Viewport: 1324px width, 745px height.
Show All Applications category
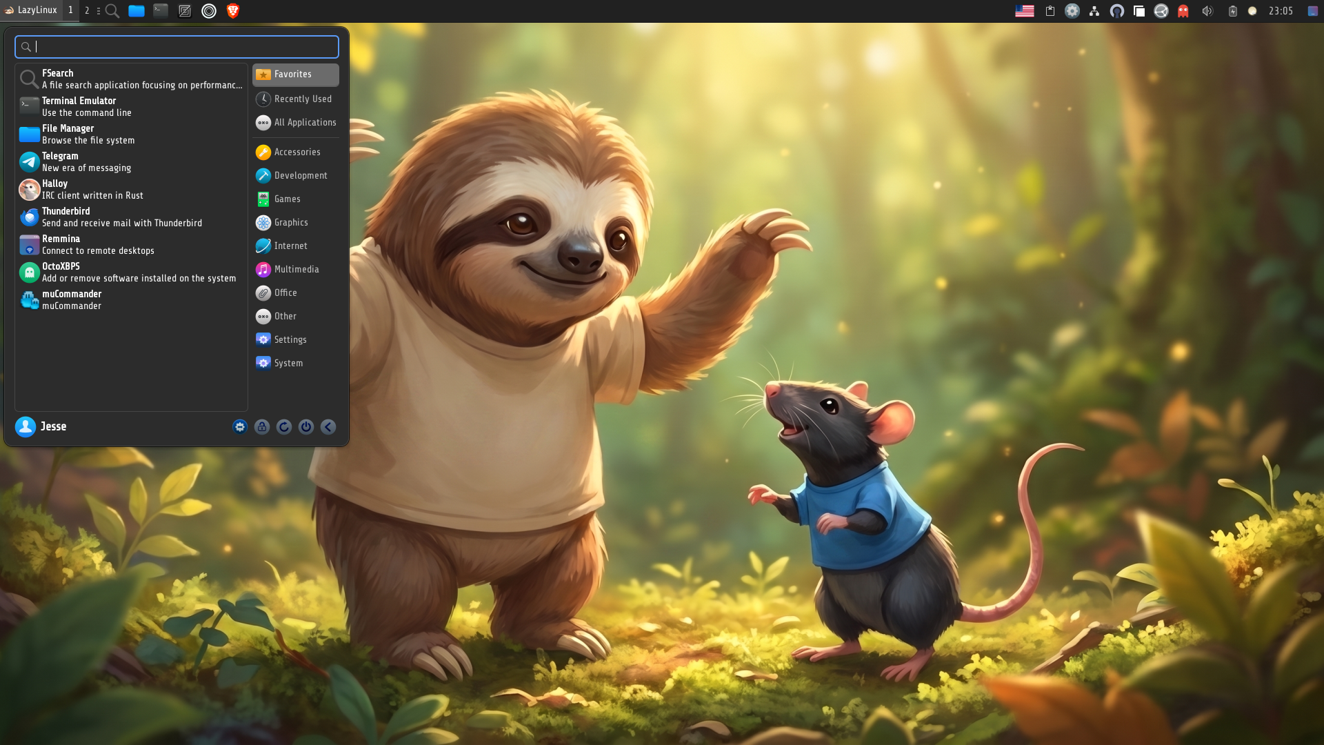point(295,122)
